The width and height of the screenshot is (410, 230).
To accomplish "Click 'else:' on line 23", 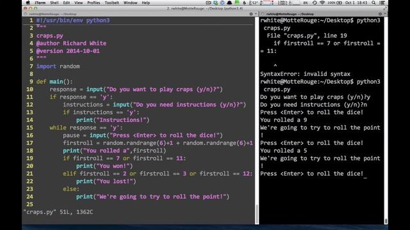I will (x=71, y=189).
